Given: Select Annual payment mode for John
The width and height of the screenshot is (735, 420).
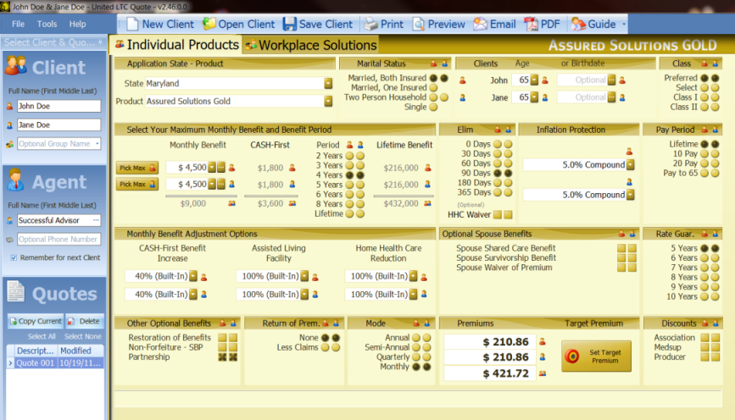Looking at the screenshot, I should coord(415,338).
